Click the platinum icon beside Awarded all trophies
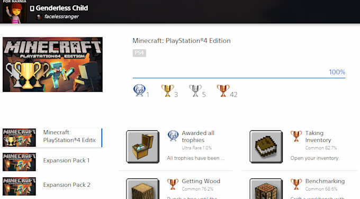The image size is (360, 199). tap(173, 136)
